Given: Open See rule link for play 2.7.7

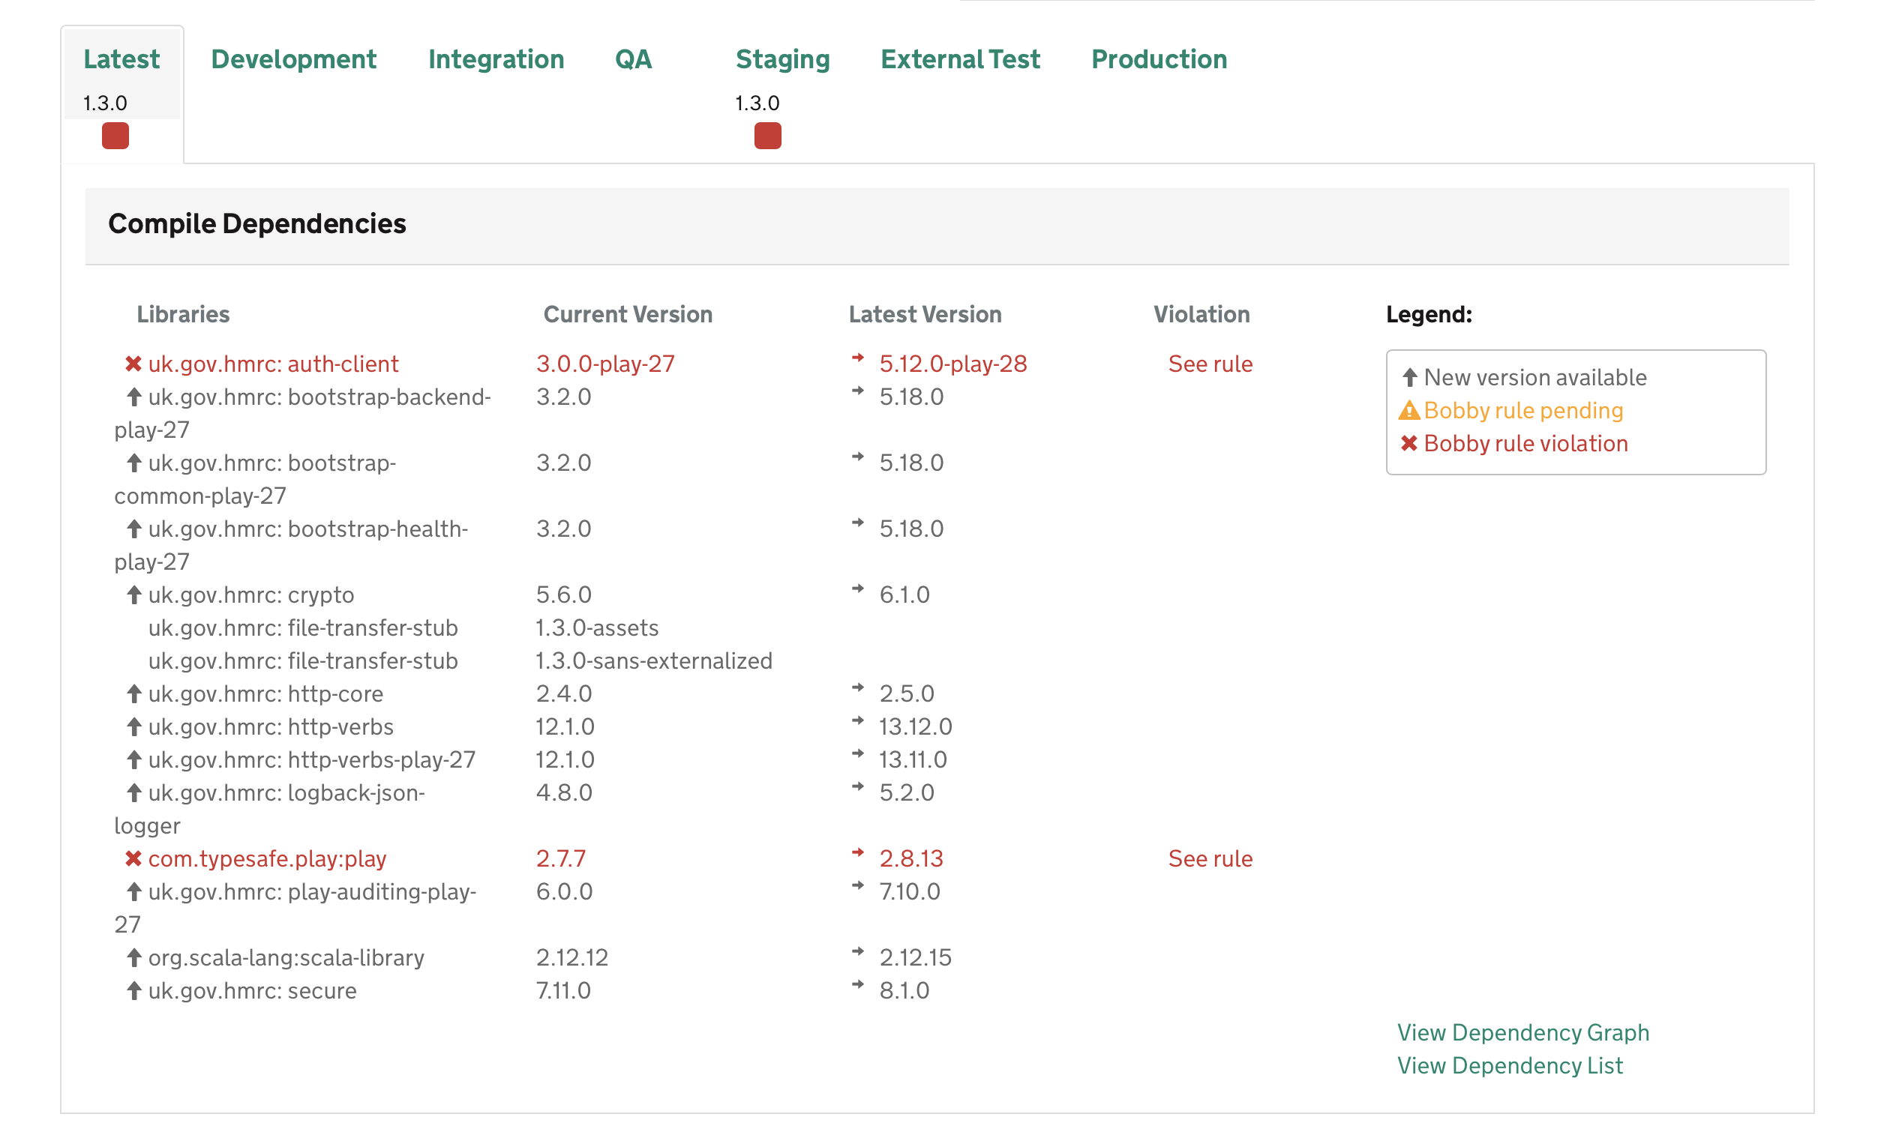Looking at the screenshot, I should point(1210,858).
